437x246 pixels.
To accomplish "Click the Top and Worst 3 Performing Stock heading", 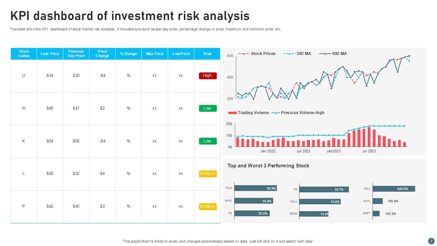I will click(268, 166).
